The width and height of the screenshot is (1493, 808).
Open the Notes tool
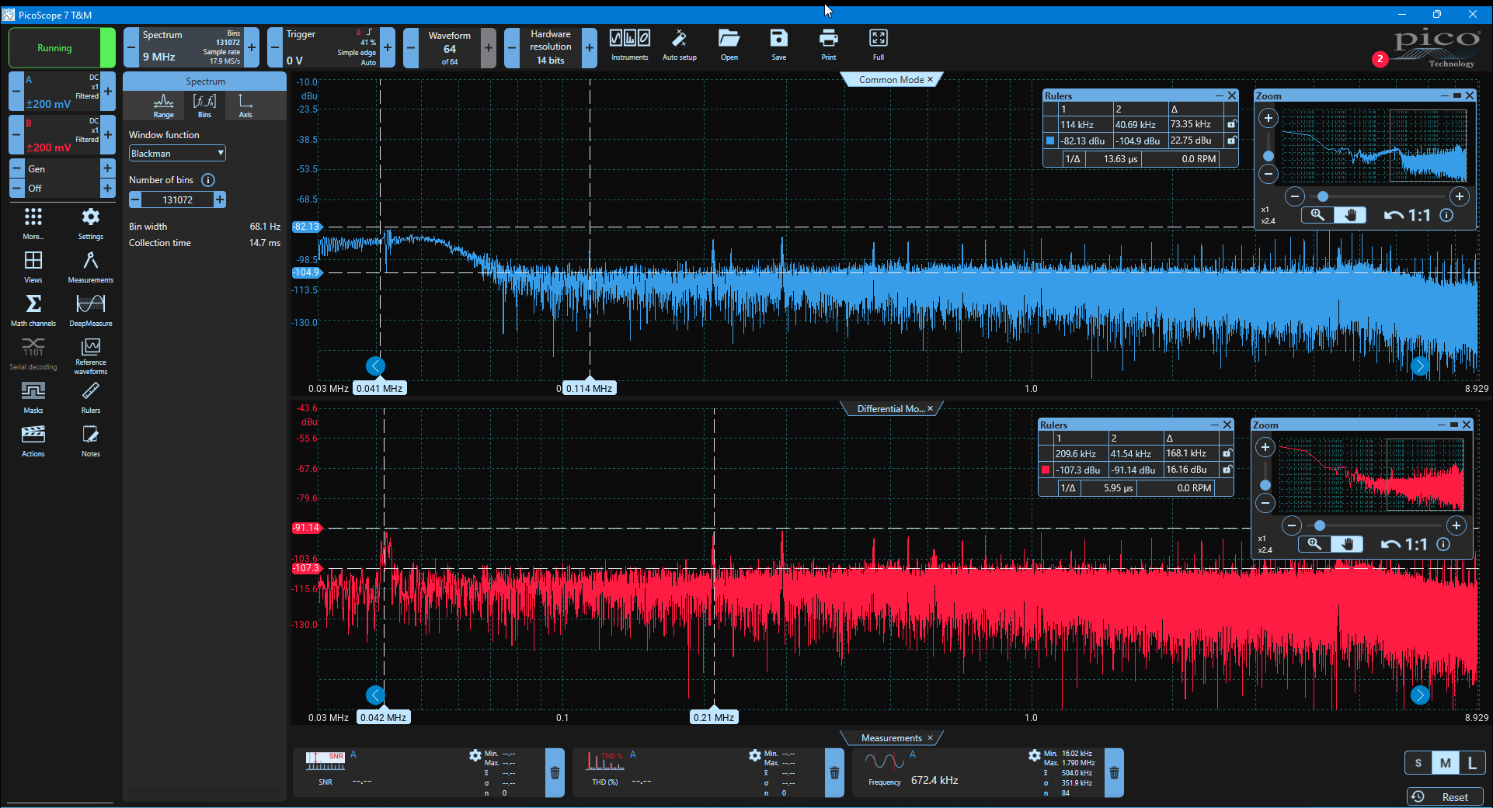pyautogui.click(x=91, y=441)
